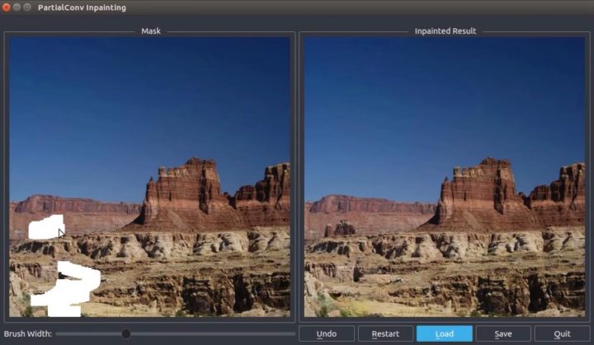The image size is (594, 345).
Task: Click the upper white mask patch in the Mask canvas
Action: point(45,226)
